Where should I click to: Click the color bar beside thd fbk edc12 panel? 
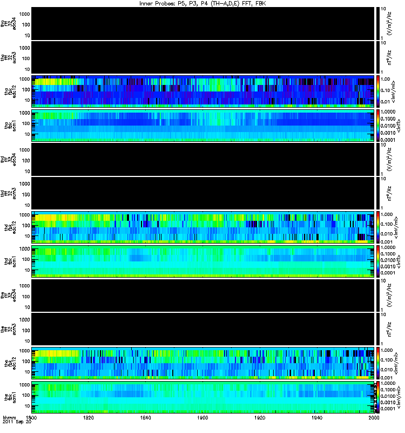[377, 227]
